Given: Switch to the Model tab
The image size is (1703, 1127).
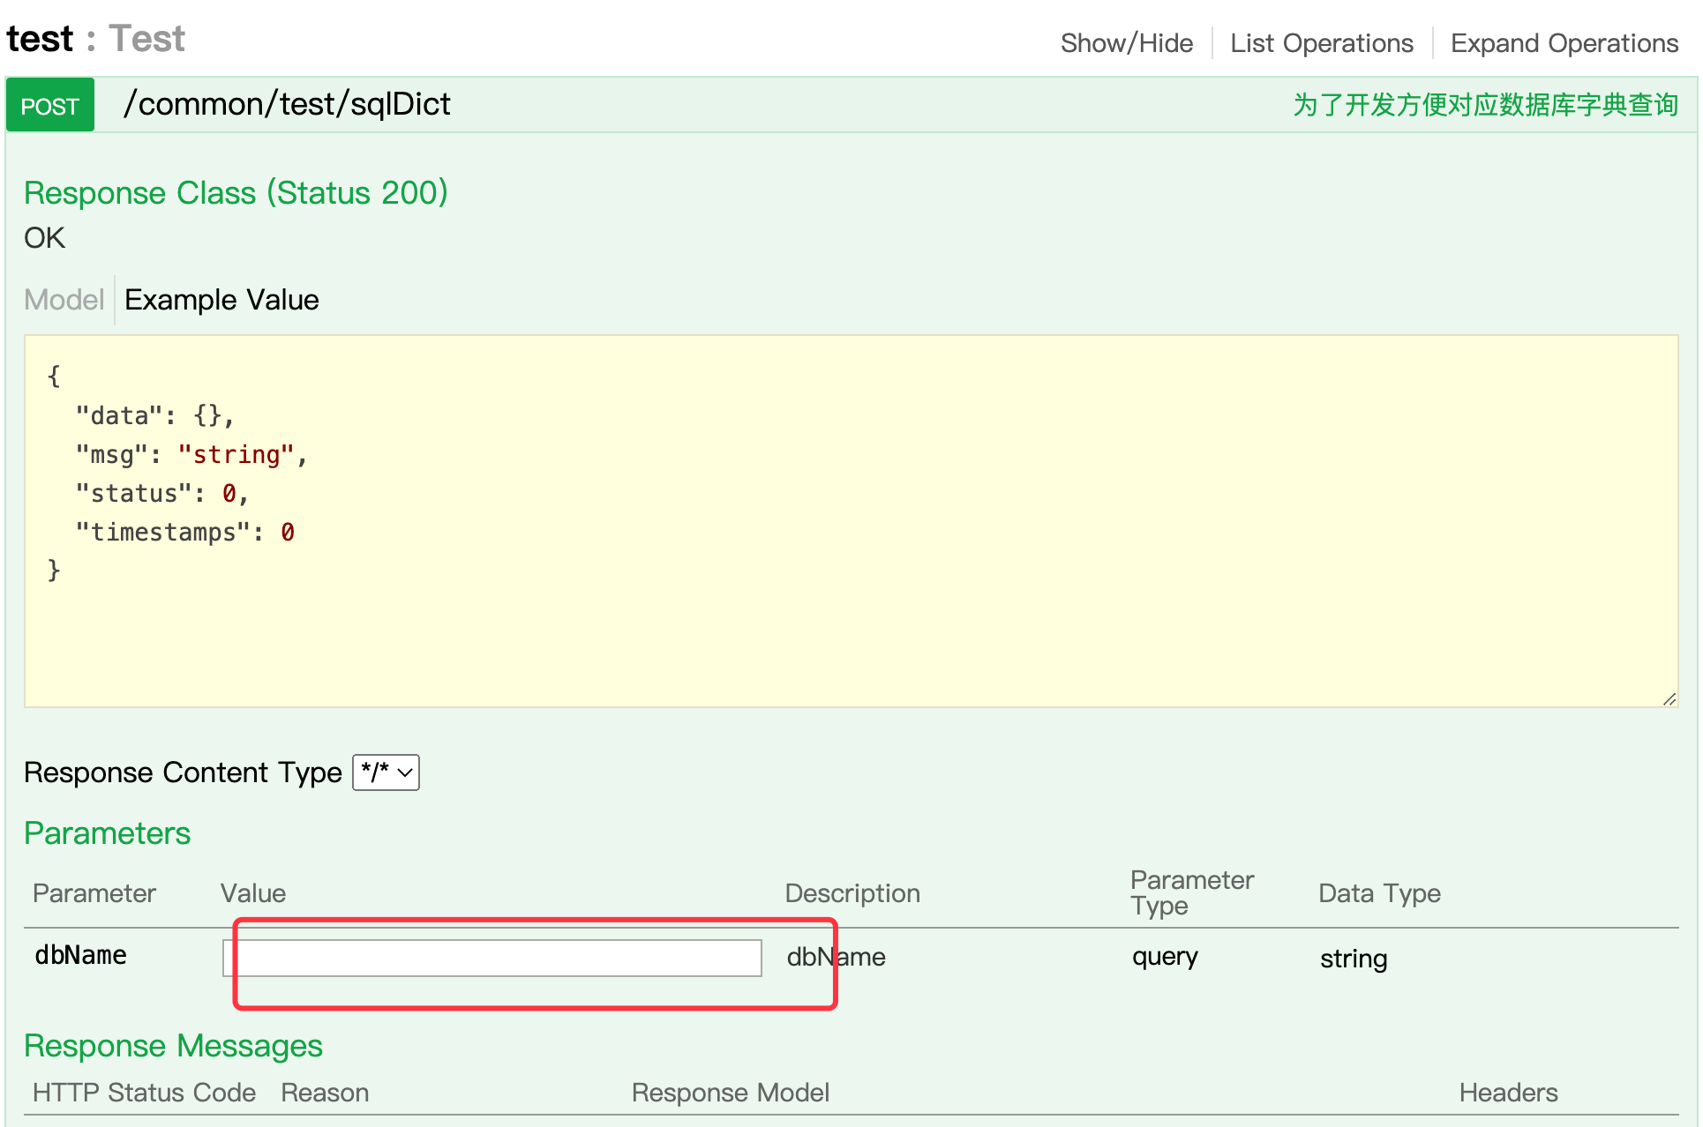Looking at the screenshot, I should [64, 300].
